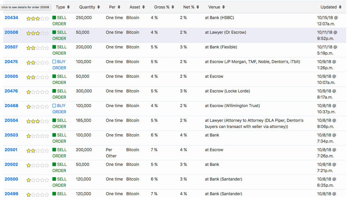Open order 20502 details link

pos(11,165)
